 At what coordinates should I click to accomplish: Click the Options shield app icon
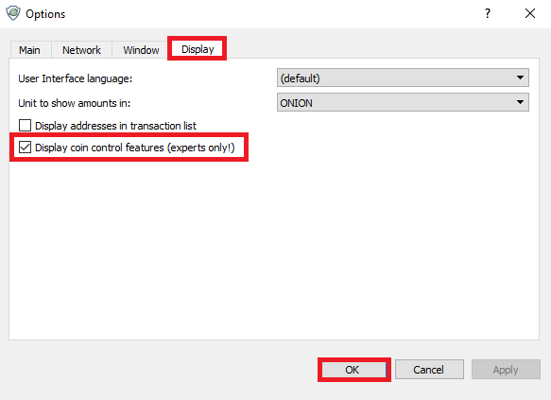pos(13,13)
